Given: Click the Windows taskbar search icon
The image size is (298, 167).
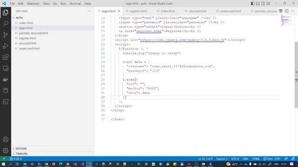Looking at the screenshot, I should 10,164.
